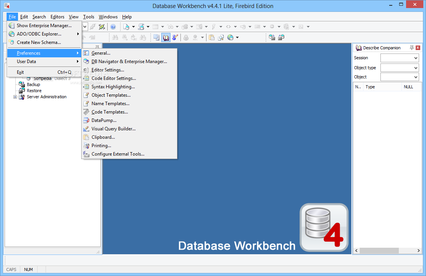The height and width of the screenshot is (276, 426).
Task: Open the Windows menu
Action: click(108, 17)
